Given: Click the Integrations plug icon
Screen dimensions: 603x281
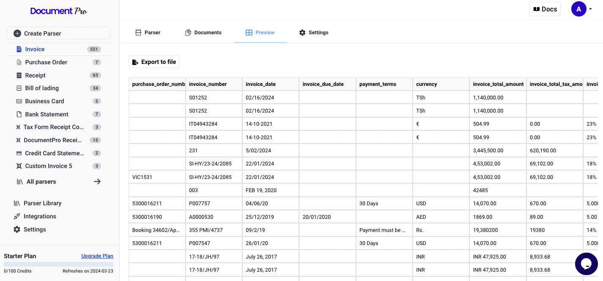Looking at the screenshot, I should point(17,216).
